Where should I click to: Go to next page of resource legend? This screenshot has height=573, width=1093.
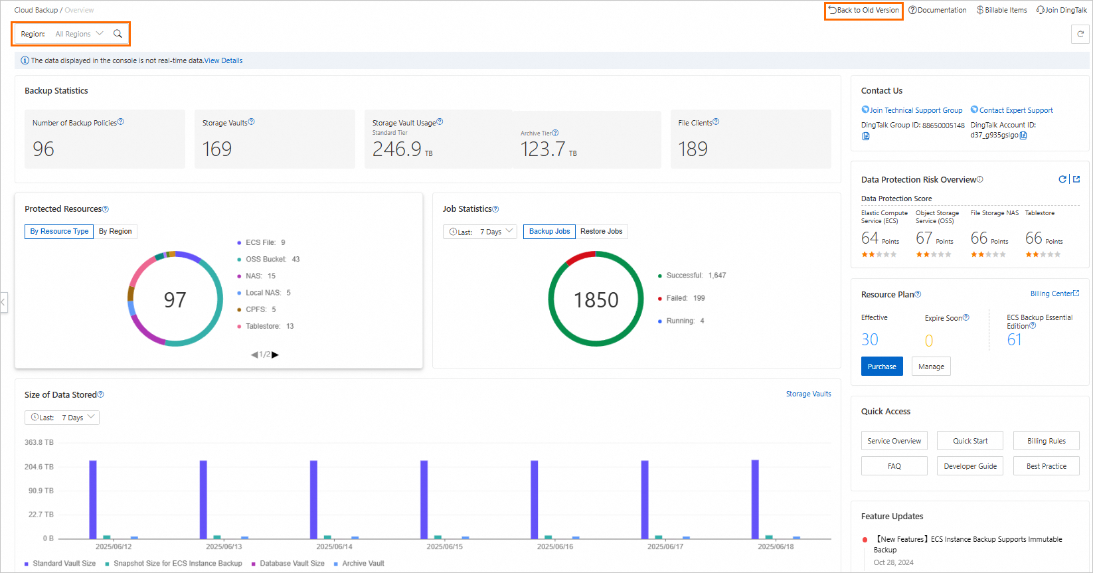click(x=276, y=355)
